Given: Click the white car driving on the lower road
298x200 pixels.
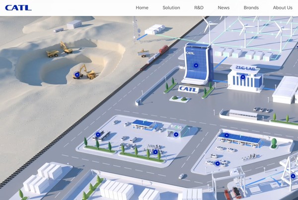Looking at the screenshot, I should [182, 176].
